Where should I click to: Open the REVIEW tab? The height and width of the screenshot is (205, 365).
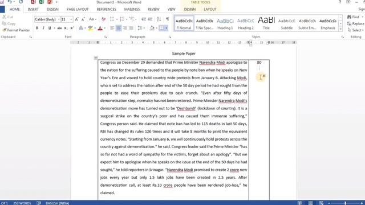pos(153,9)
